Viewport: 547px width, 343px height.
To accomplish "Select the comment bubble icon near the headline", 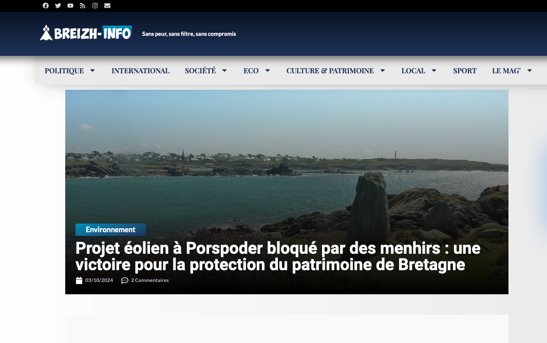I will 125,280.
